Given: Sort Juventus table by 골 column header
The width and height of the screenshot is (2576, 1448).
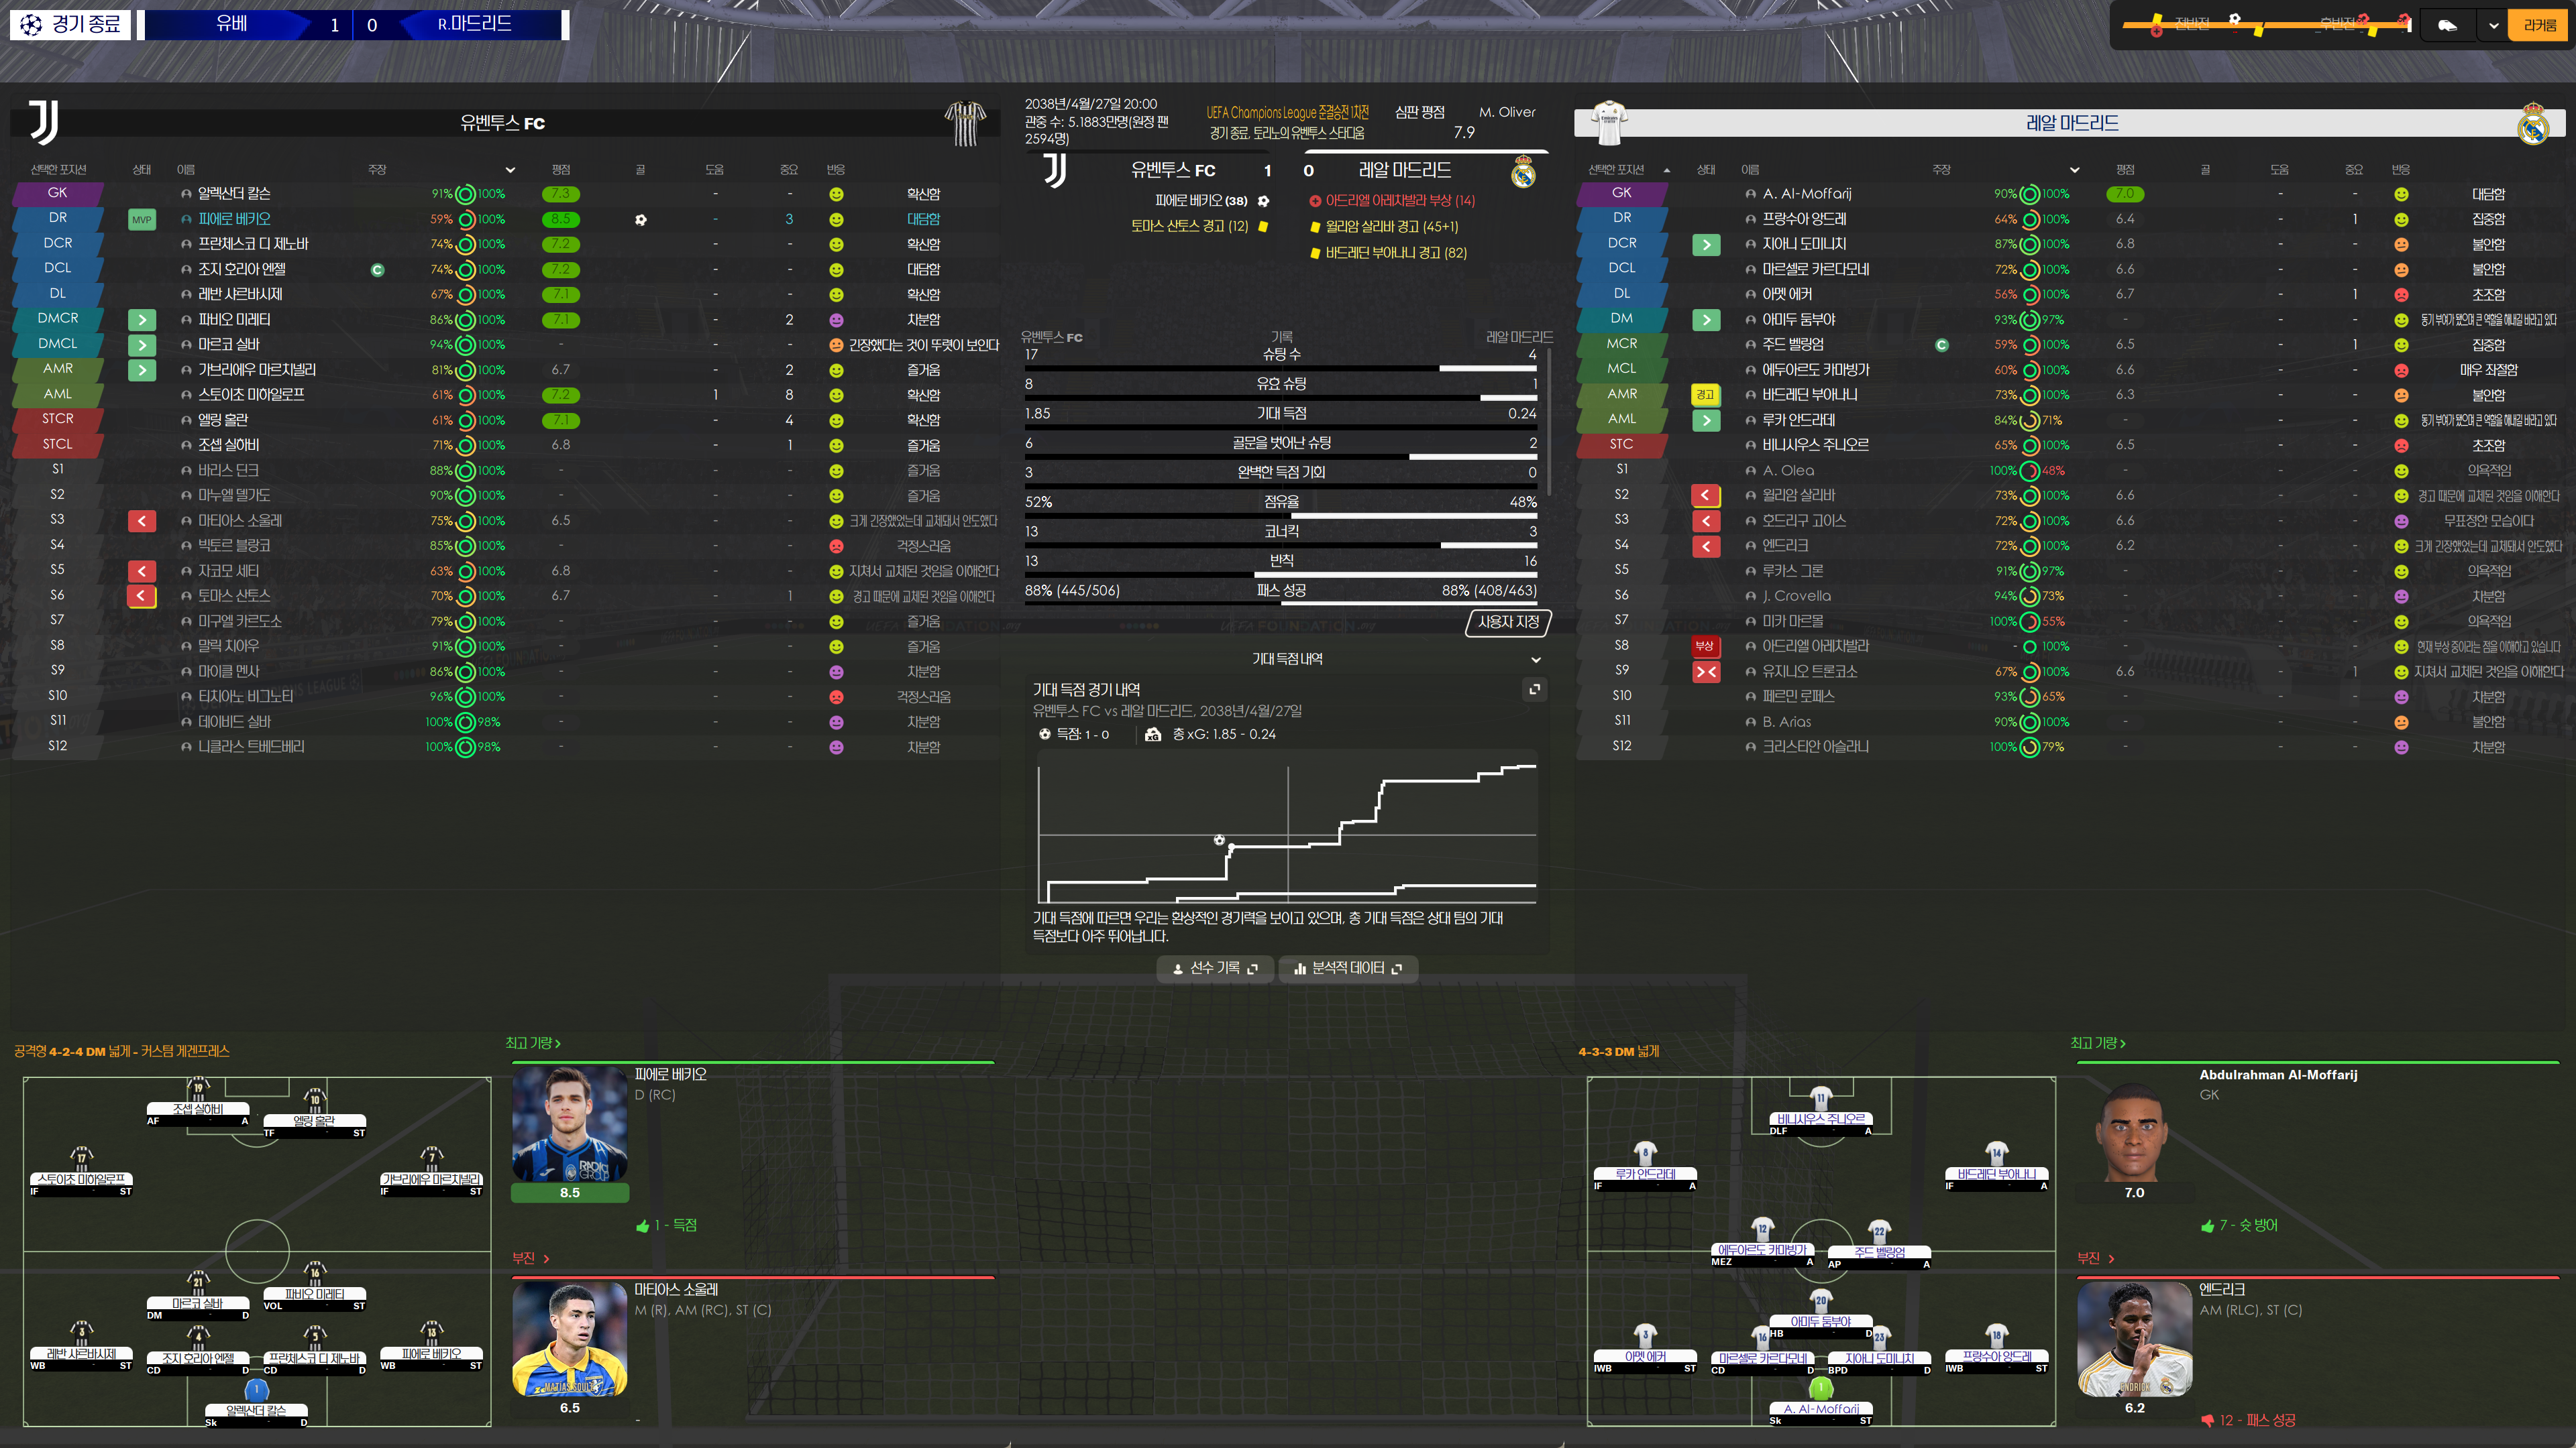Looking at the screenshot, I should coord(640,170).
